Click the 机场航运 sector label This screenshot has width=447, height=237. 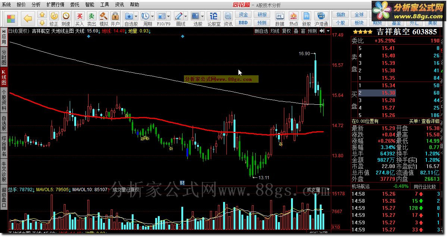(360, 187)
